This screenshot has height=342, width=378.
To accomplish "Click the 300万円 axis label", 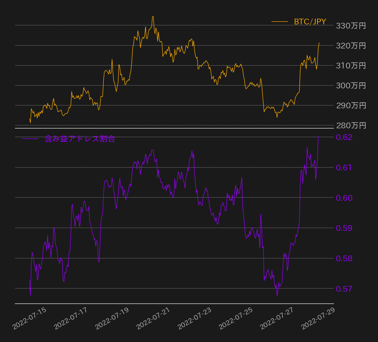I will coord(351,86).
